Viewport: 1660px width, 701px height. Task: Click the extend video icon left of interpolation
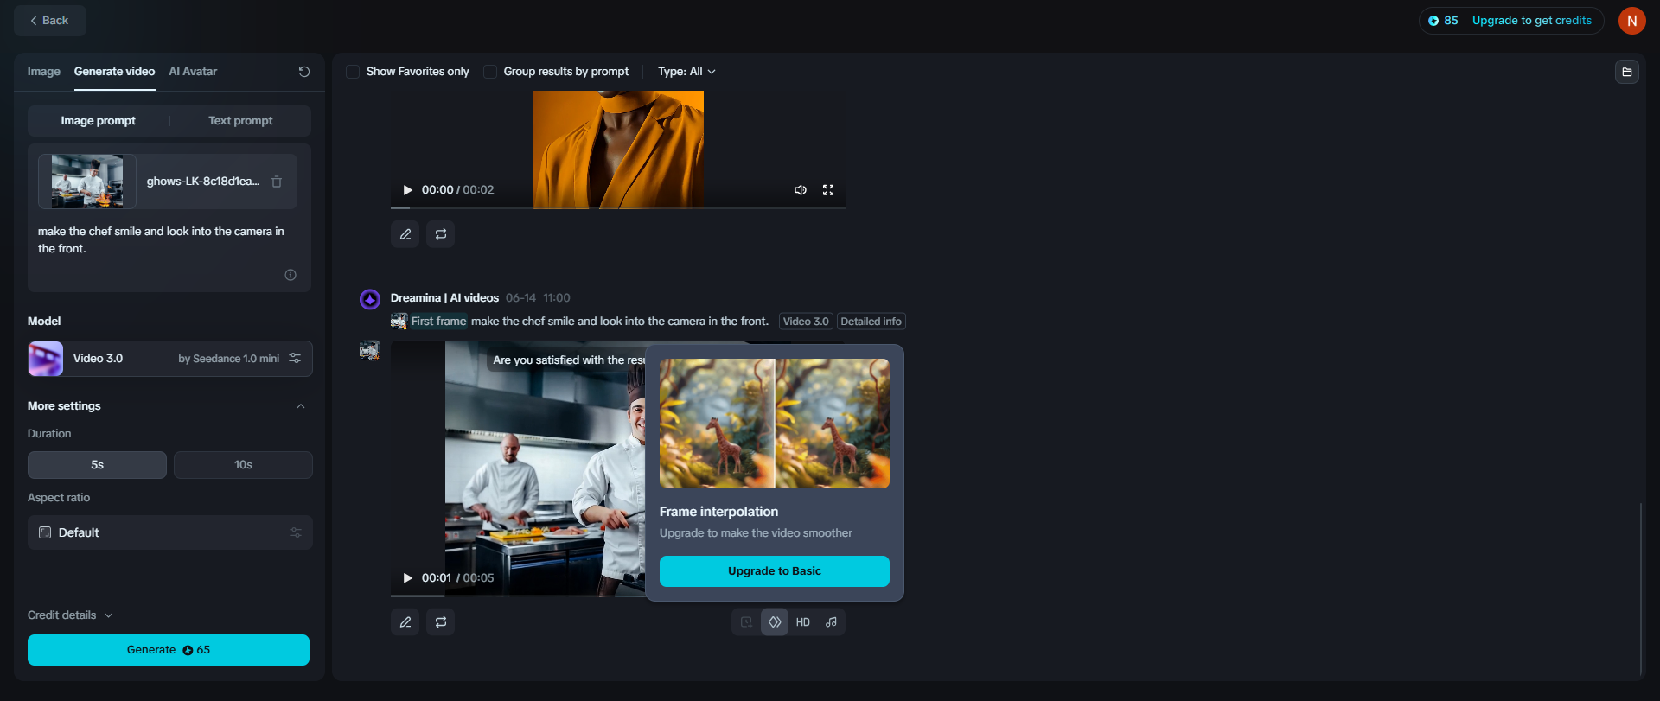(x=746, y=622)
